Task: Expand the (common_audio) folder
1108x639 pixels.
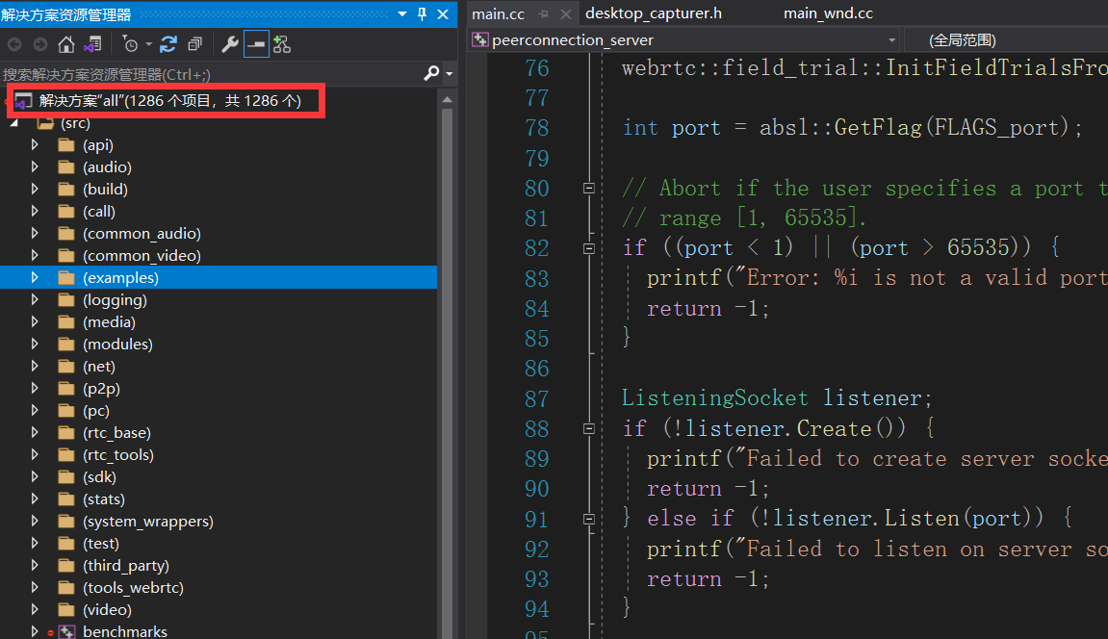Action: (x=35, y=233)
